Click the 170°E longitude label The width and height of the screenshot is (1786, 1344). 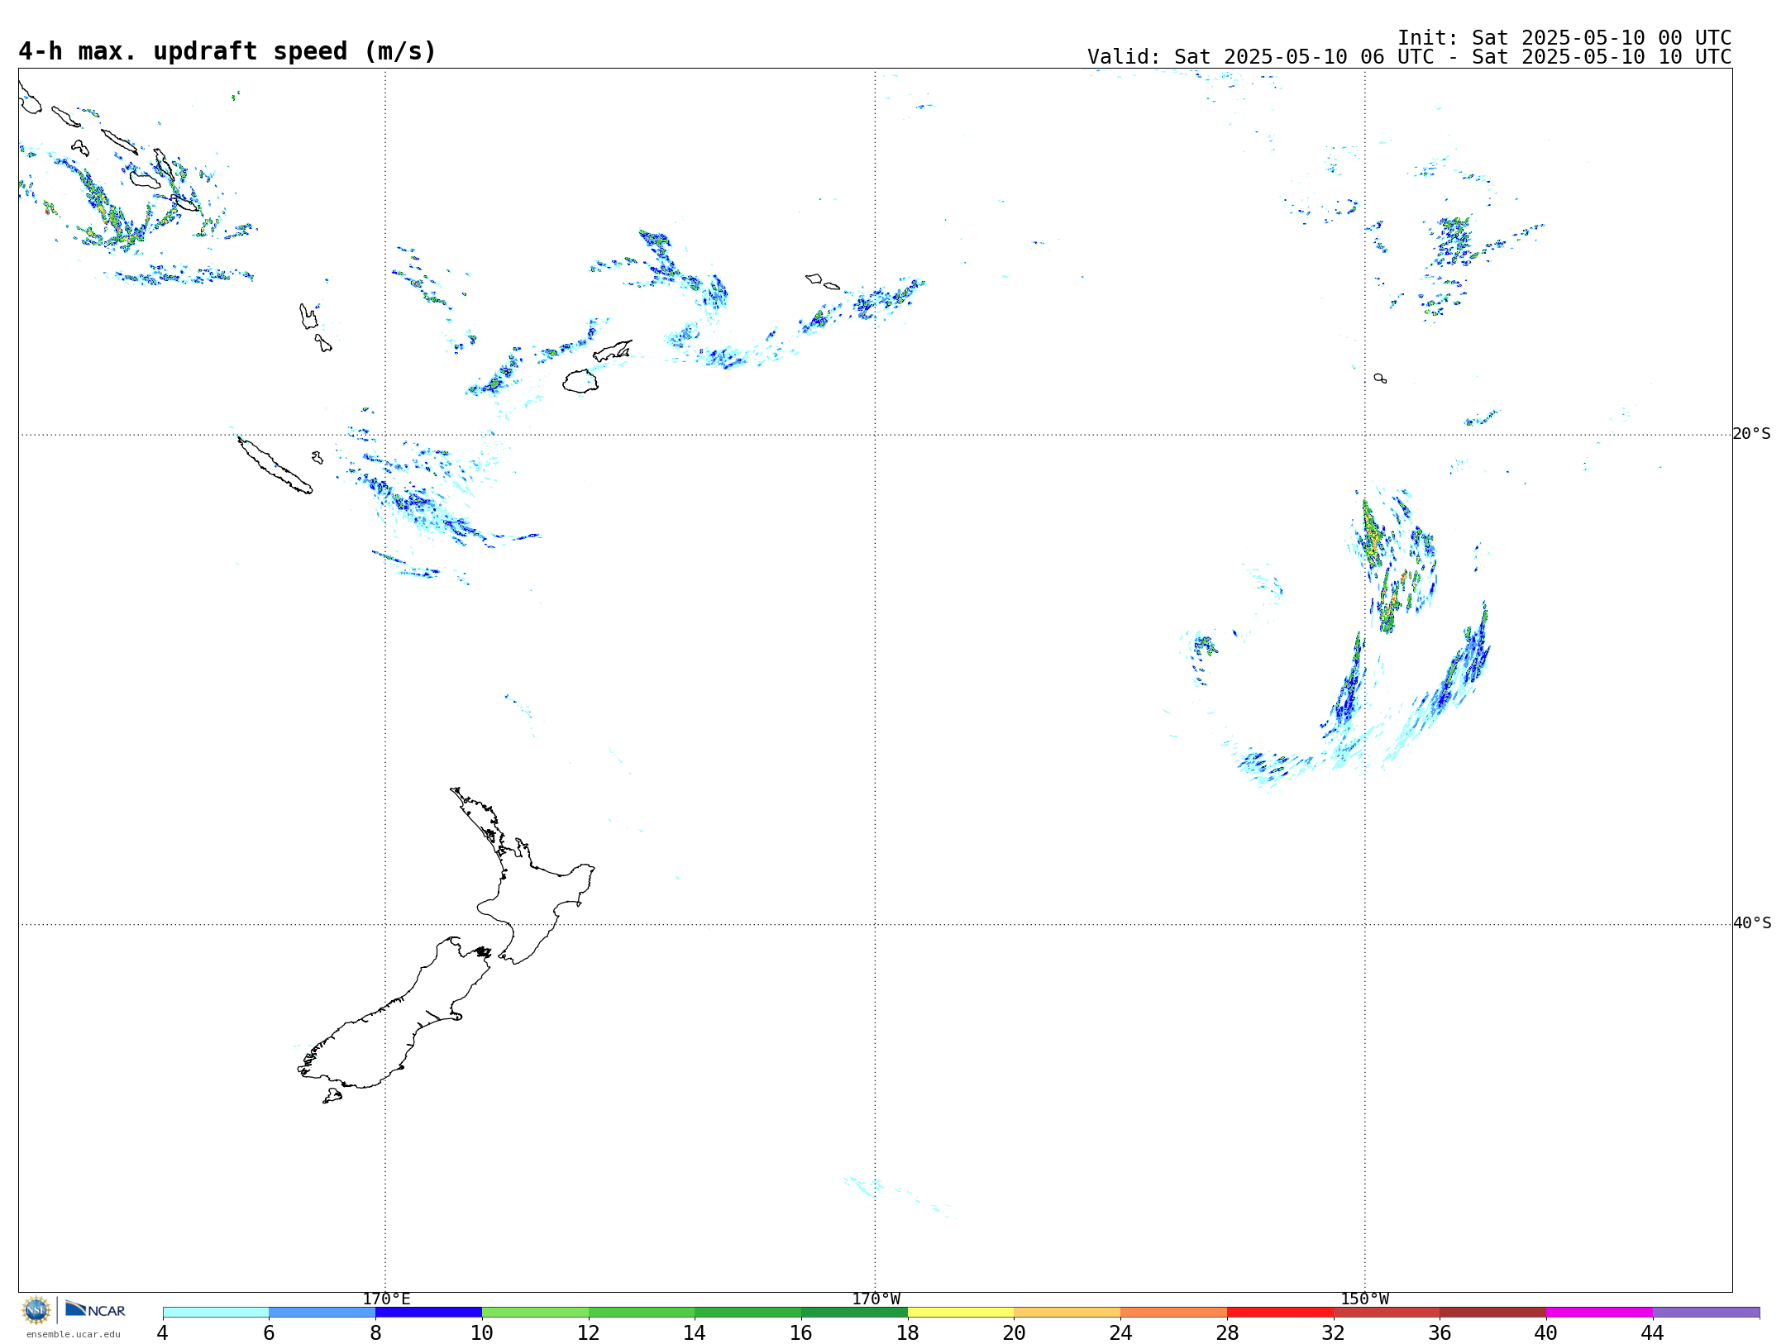(x=386, y=1299)
